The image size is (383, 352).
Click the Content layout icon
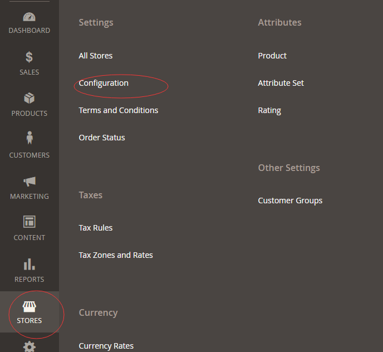tap(30, 222)
